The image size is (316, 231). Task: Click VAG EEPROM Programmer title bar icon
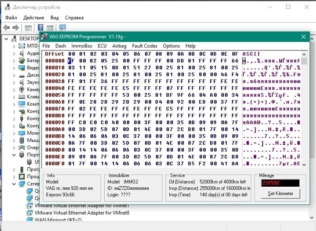44,37
